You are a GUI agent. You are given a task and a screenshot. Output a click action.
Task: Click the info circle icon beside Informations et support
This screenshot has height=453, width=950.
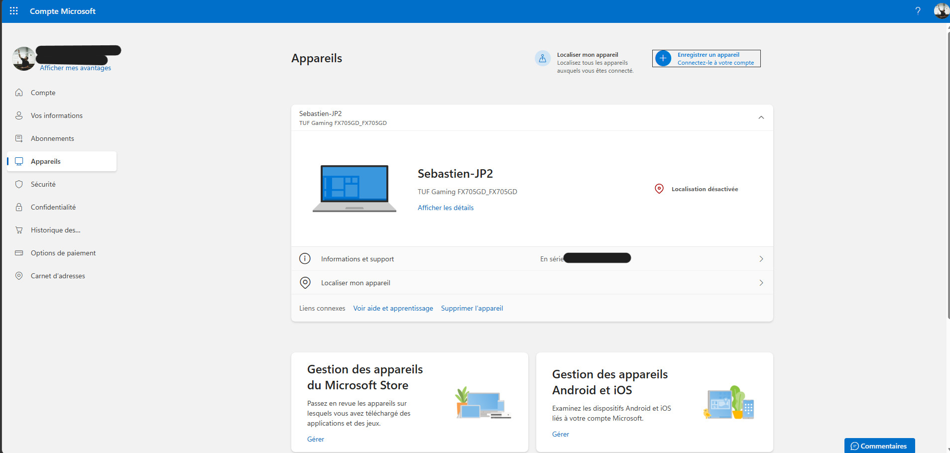(x=305, y=259)
